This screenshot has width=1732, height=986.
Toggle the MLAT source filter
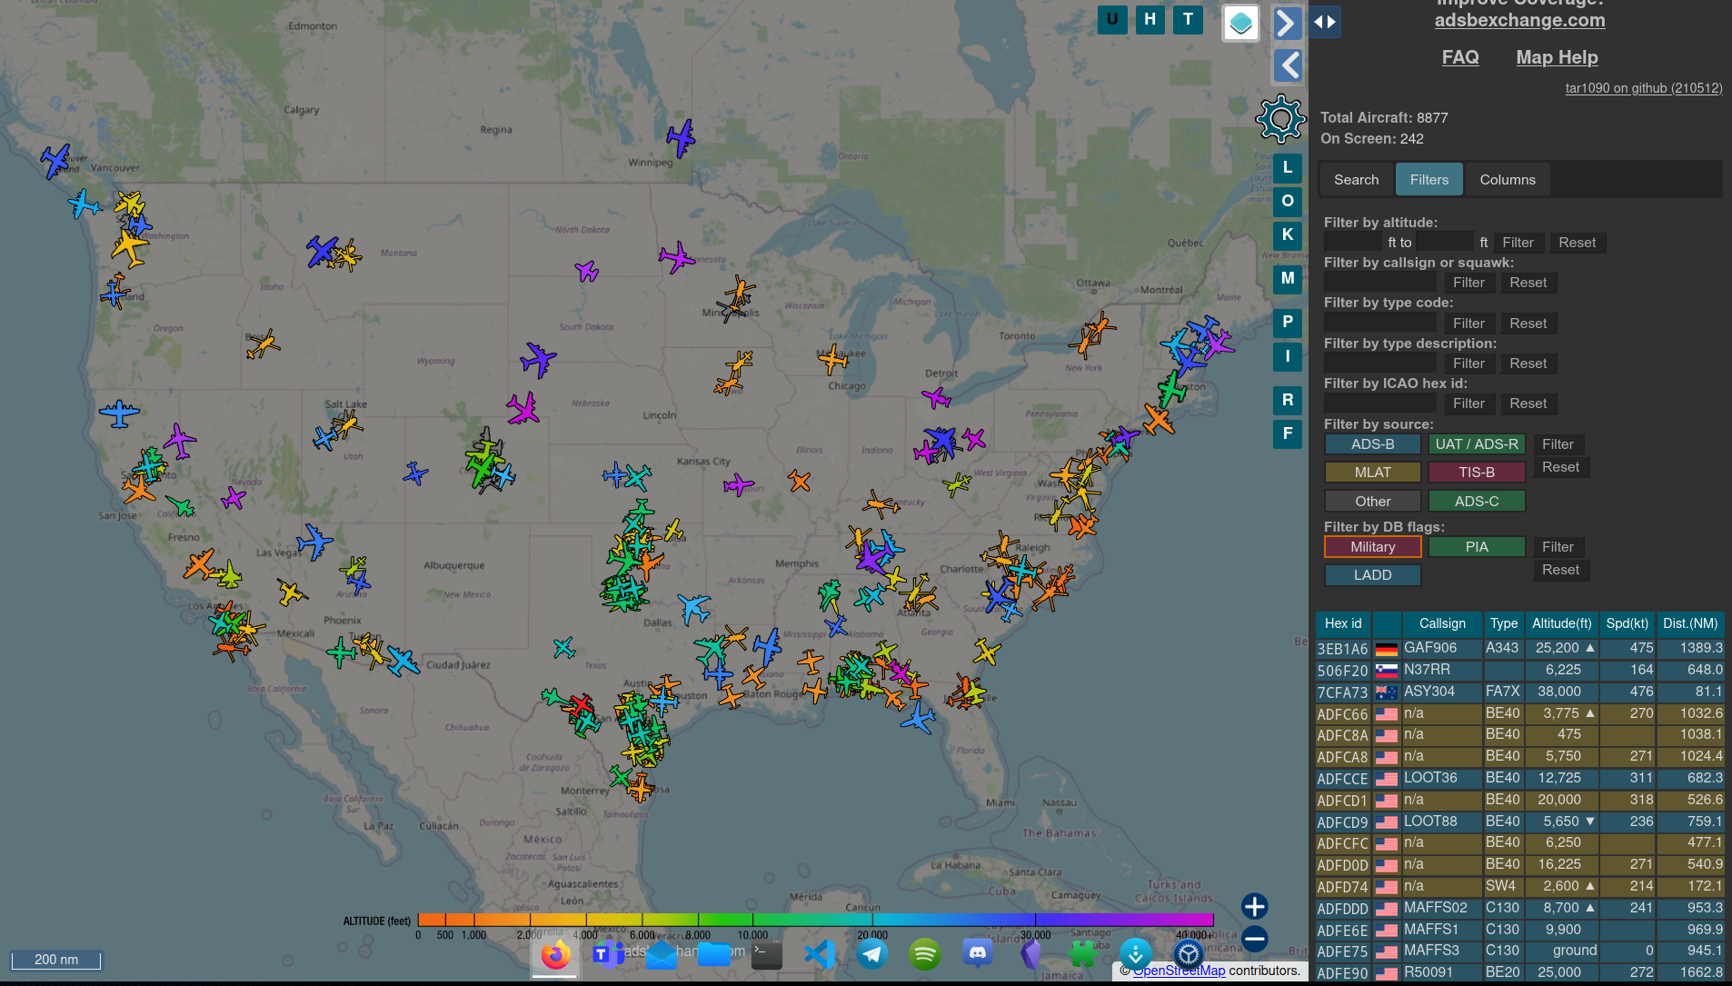point(1372,473)
